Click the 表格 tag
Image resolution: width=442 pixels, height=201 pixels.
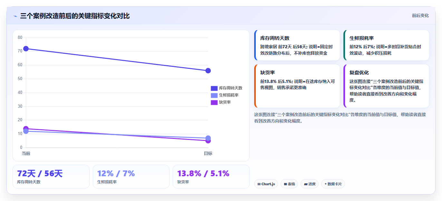[x=289, y=184]
